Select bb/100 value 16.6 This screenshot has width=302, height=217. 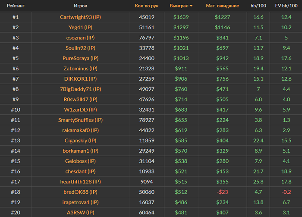tap(258, 17)
